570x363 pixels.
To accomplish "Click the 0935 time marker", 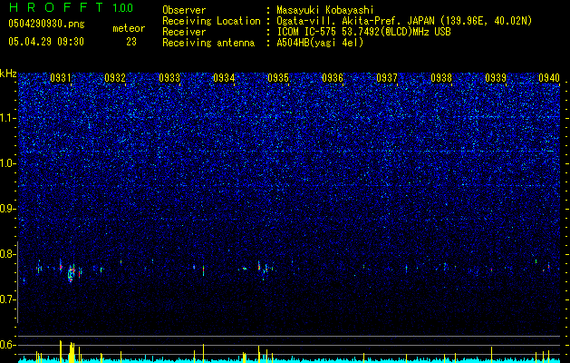I will pyautogui.click(x=278, y=78).
